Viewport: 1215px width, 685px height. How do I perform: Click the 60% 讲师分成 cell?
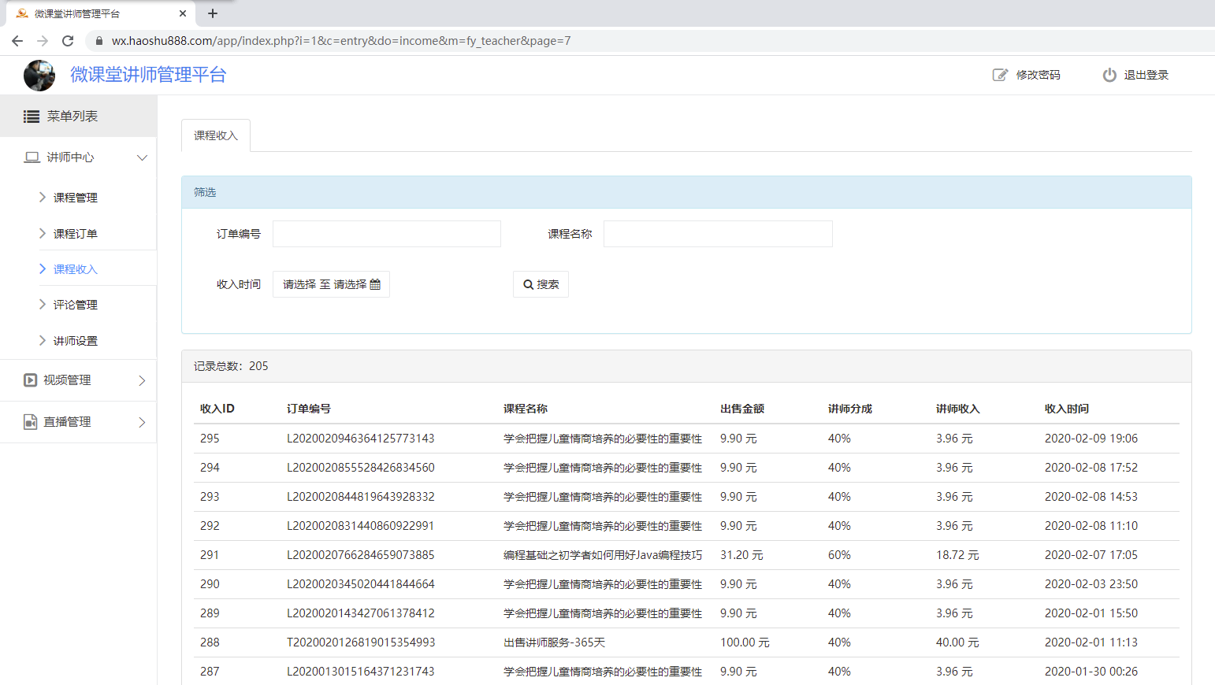pos(839,555)
